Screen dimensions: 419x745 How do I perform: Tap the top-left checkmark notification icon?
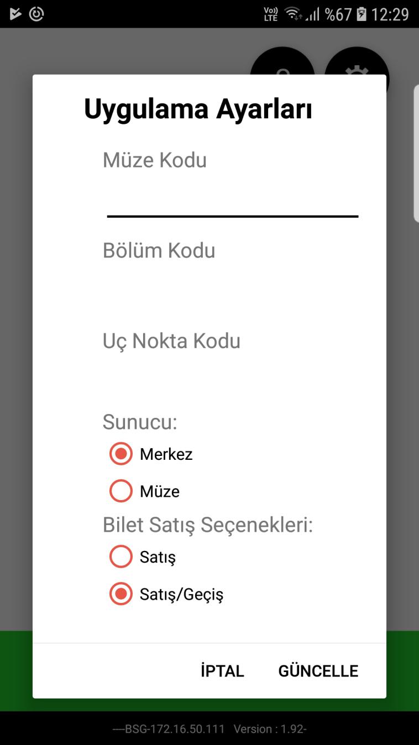click(15, 14)
